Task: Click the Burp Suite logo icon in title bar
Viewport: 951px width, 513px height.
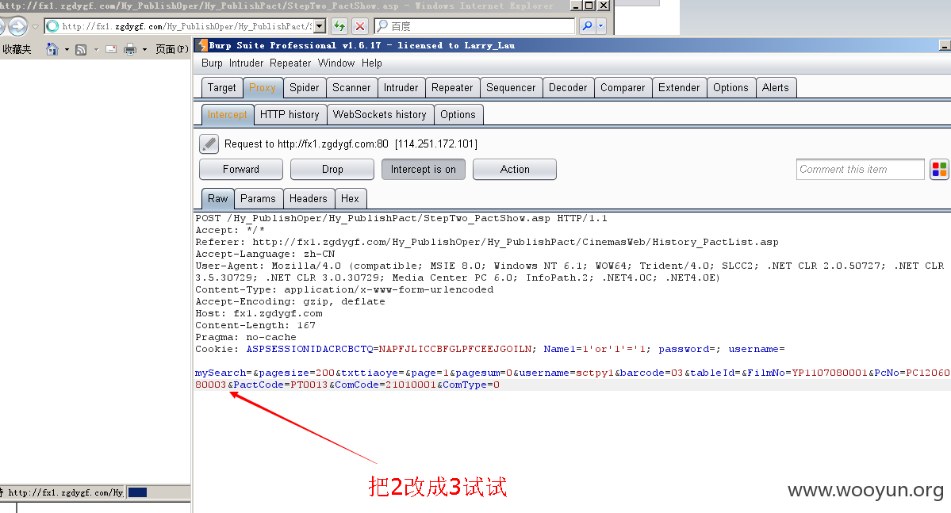Action: [x=202, y=45]
